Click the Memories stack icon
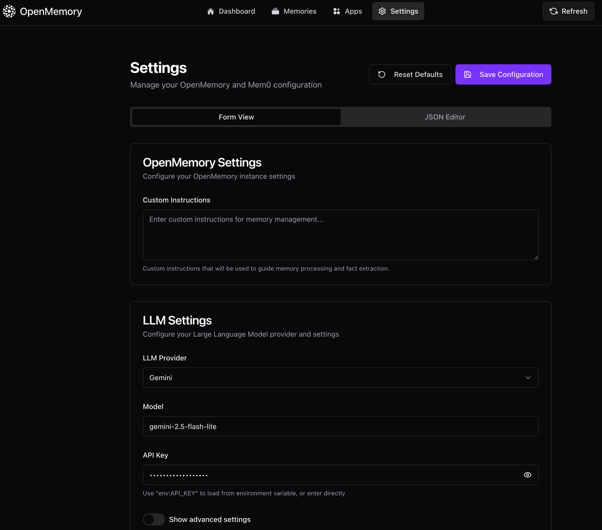602x530 pixels. [x=275, y=11]
